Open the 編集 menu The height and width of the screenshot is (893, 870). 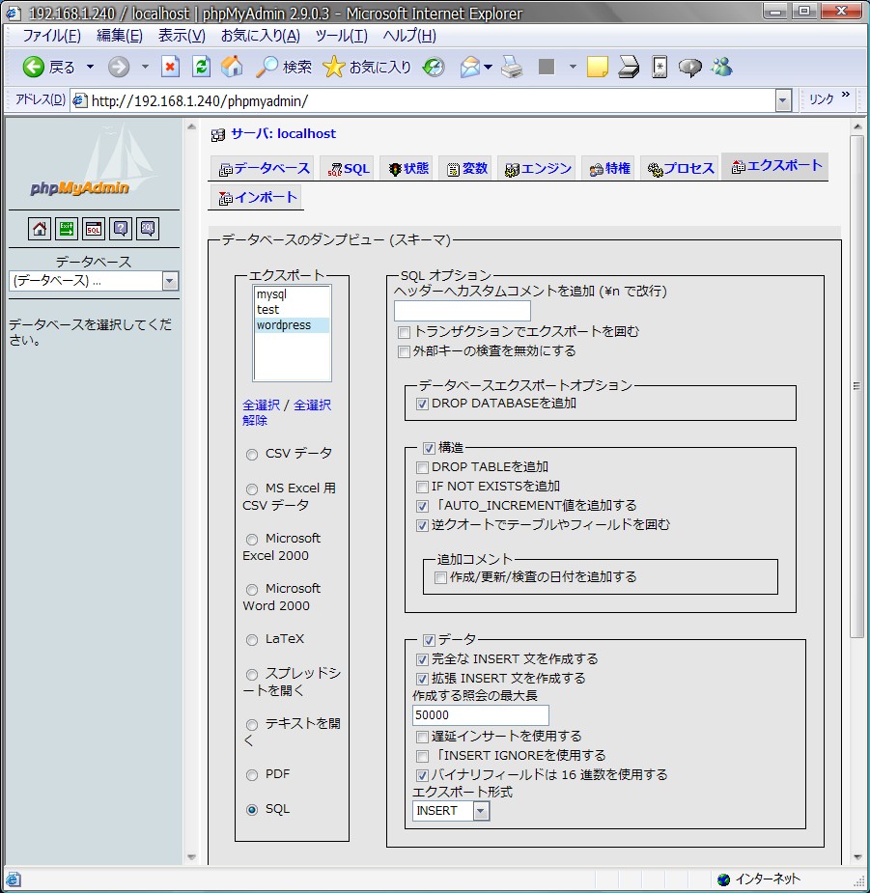point(119,36)
